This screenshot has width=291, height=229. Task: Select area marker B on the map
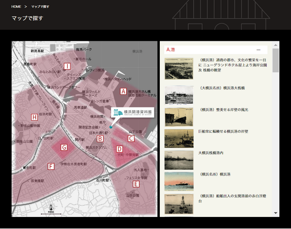coord(100,138)
